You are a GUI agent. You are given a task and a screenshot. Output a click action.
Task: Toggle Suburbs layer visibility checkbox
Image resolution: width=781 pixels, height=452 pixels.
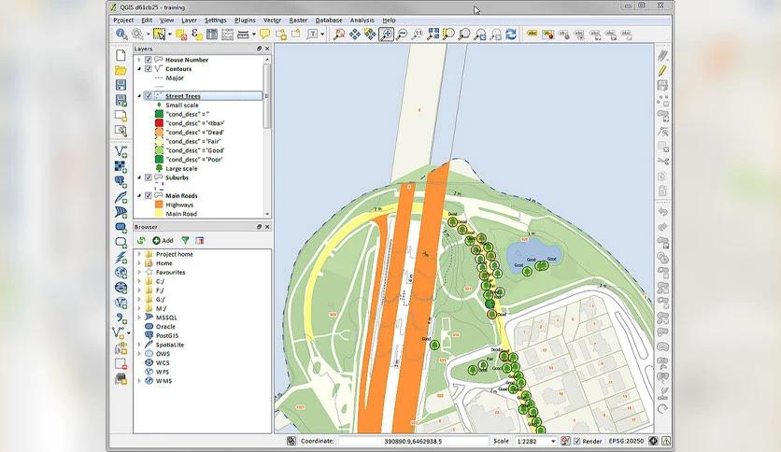(x=148, y=177)
